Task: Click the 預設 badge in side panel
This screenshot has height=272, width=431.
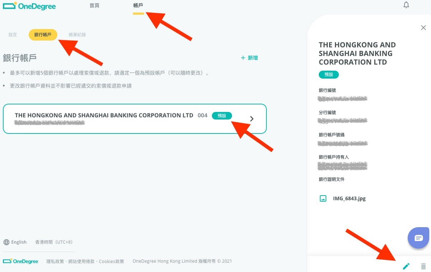Action: pos(329,75)
